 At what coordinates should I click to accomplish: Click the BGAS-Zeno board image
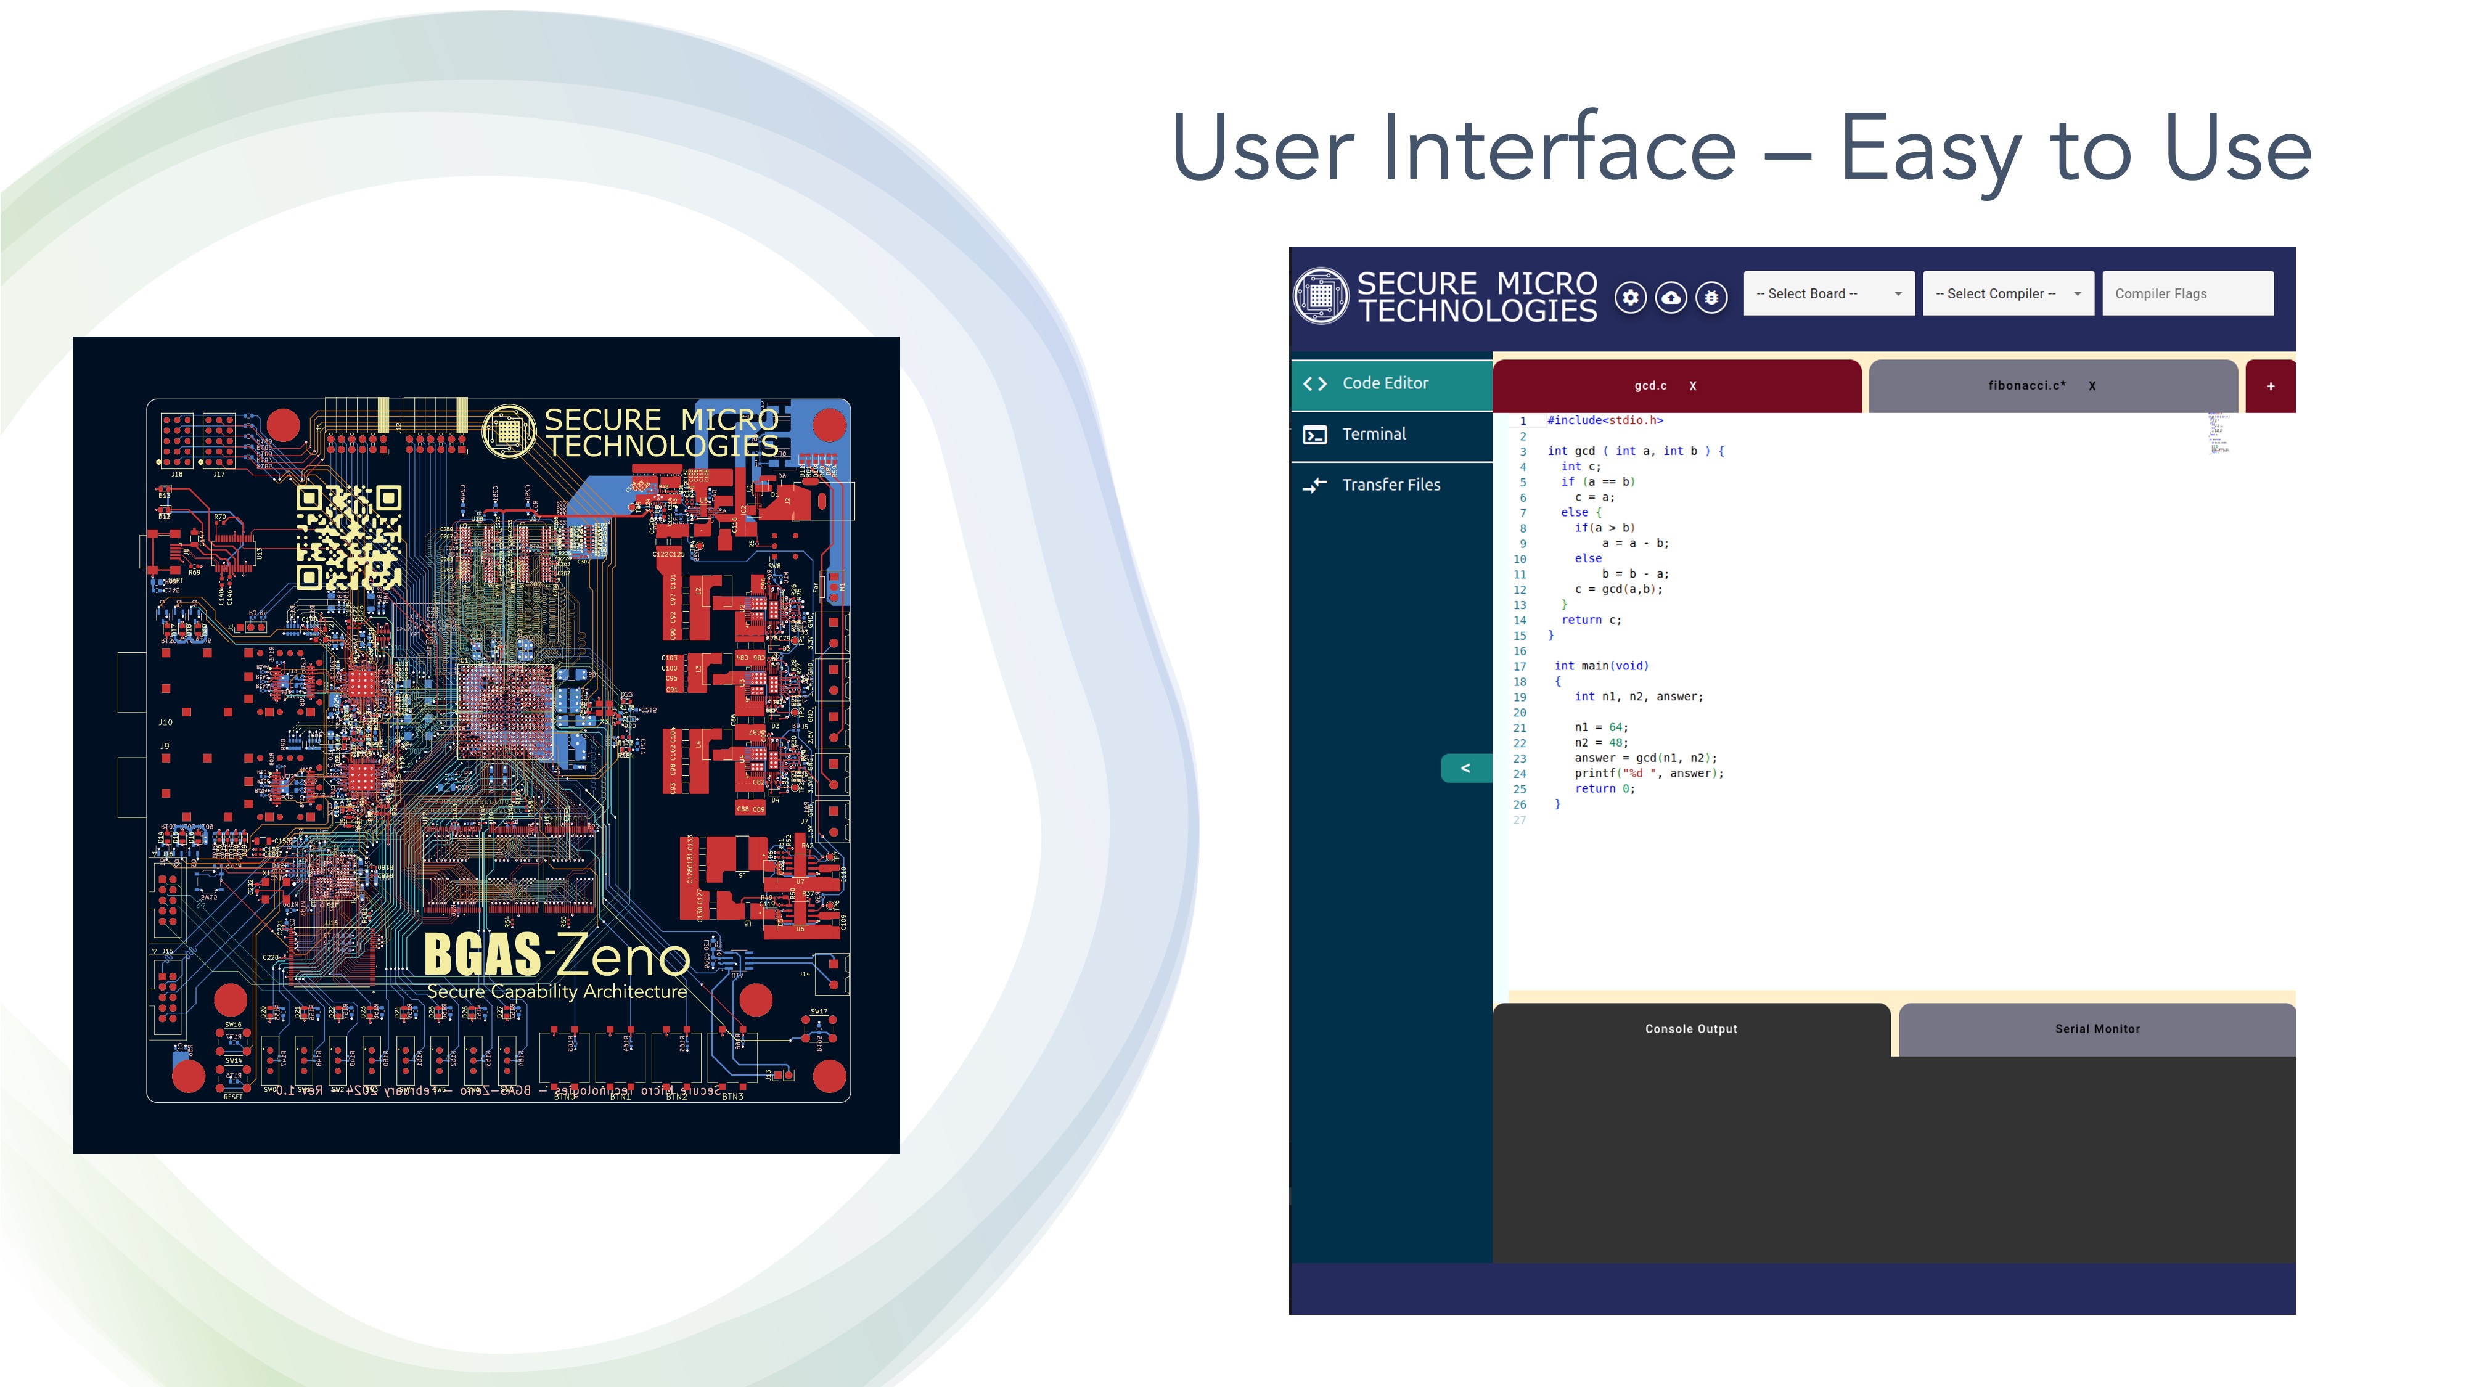tap(486, 746)
